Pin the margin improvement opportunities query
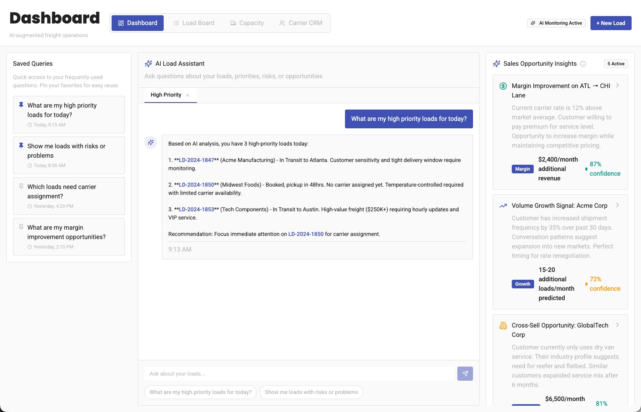 [21, 227]
